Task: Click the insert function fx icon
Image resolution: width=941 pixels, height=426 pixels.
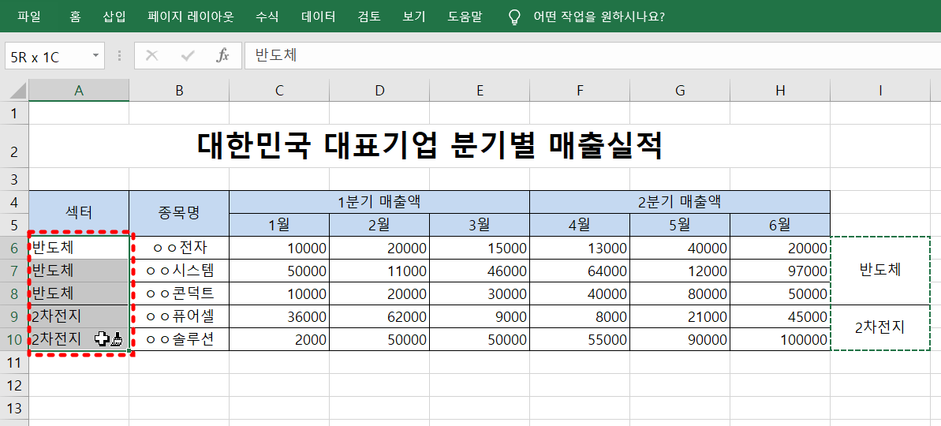Action: click(222, 56)
